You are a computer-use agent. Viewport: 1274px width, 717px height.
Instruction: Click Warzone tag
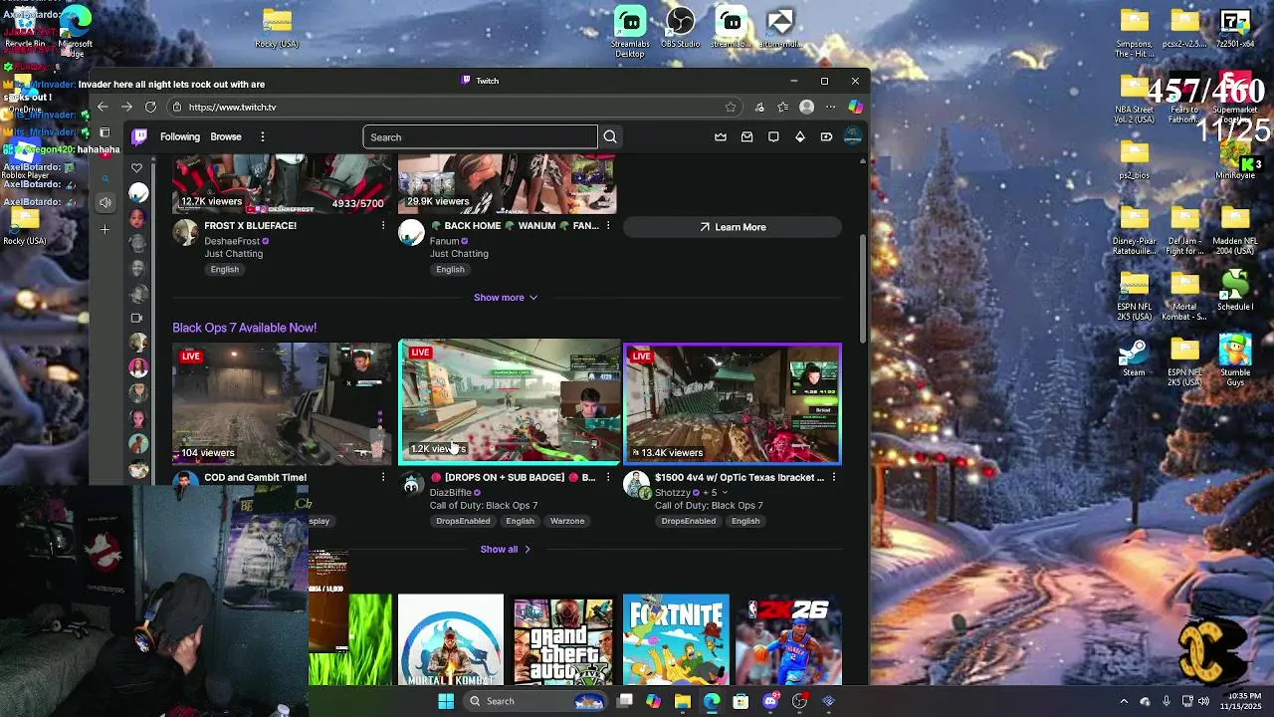[x=567, y=521]
